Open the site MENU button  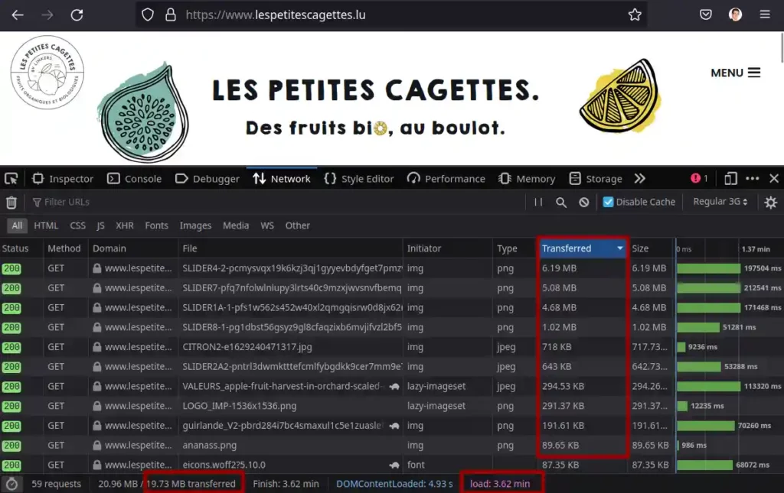735,73
